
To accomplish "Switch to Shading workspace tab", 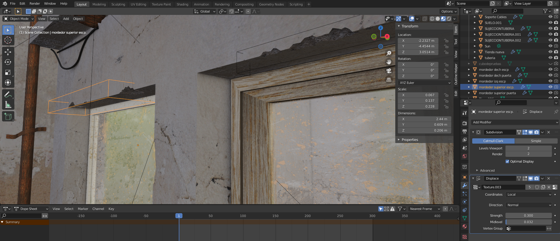I will point(182,4).
